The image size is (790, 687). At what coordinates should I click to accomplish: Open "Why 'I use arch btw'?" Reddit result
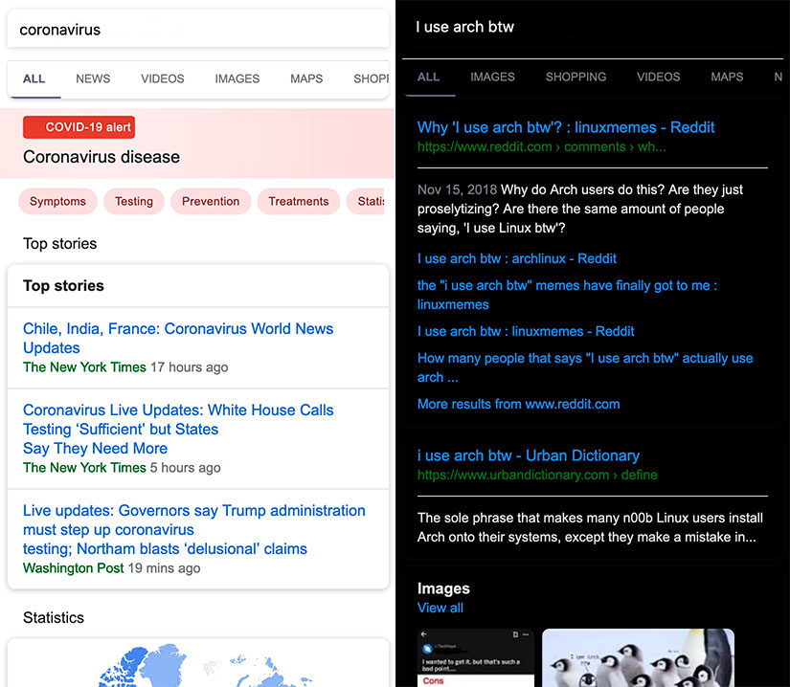click(566, 127)
